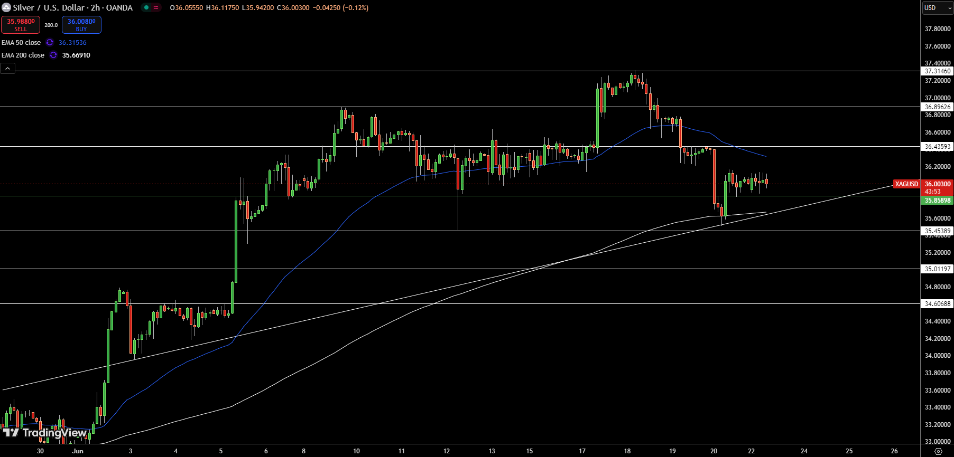Select the EMA 200 close indicator legend
Viewport: 954px width, 457px height.
(23, 55)
